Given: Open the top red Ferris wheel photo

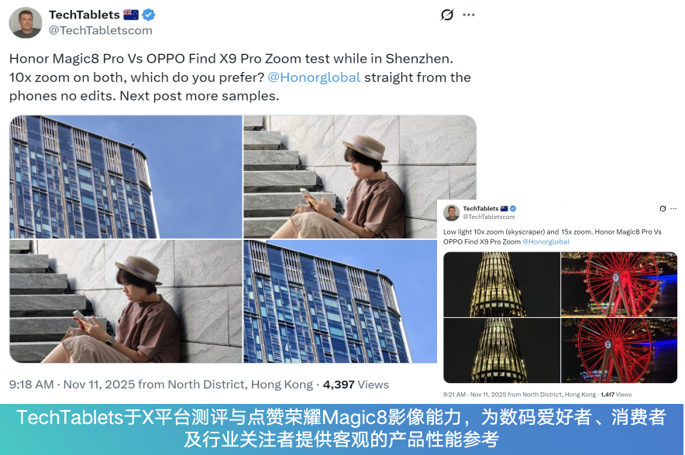Looking at the screenshot, I should pyautogui.click(x=619, y=284).
